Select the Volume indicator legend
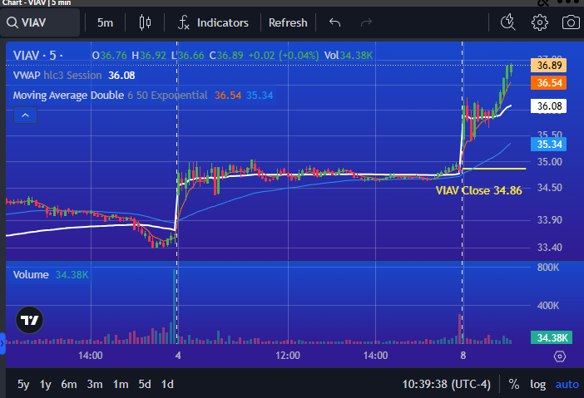Image resolution: width=584 pixels, height=398 pixels. [51, 275]
